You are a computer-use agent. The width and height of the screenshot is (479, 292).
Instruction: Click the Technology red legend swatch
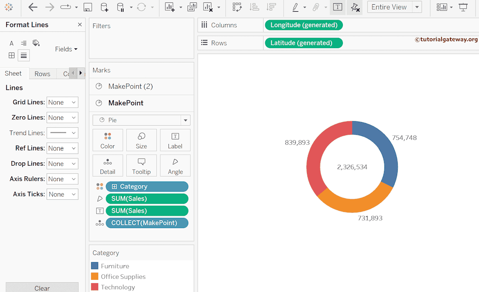[94, 287]
